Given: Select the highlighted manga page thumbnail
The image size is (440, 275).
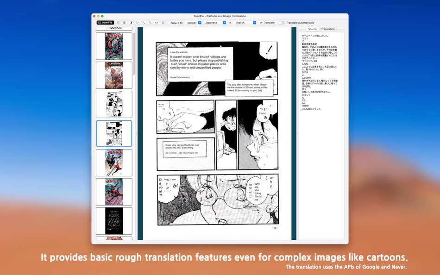Looking at the screenshot, I should (114, 134).
